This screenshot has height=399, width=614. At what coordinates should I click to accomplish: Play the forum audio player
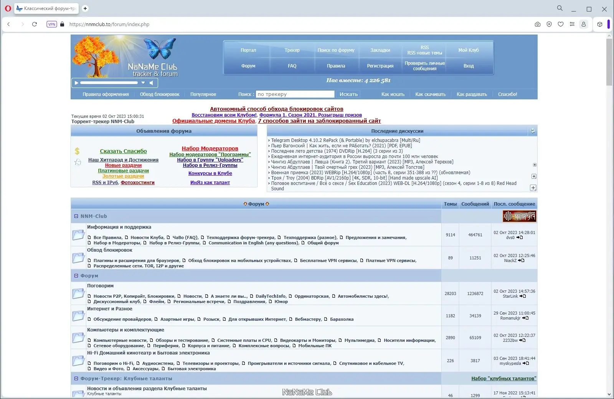point(76,83)
